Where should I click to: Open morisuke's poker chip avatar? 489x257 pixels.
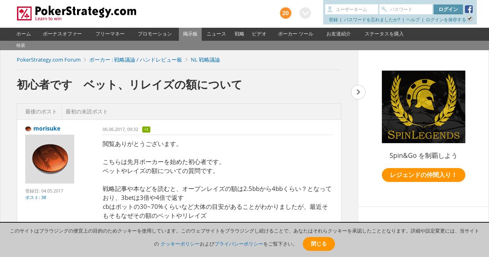(50, 159)
